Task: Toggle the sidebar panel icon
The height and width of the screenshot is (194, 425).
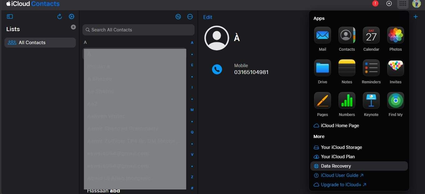Action: pos(10,16)
